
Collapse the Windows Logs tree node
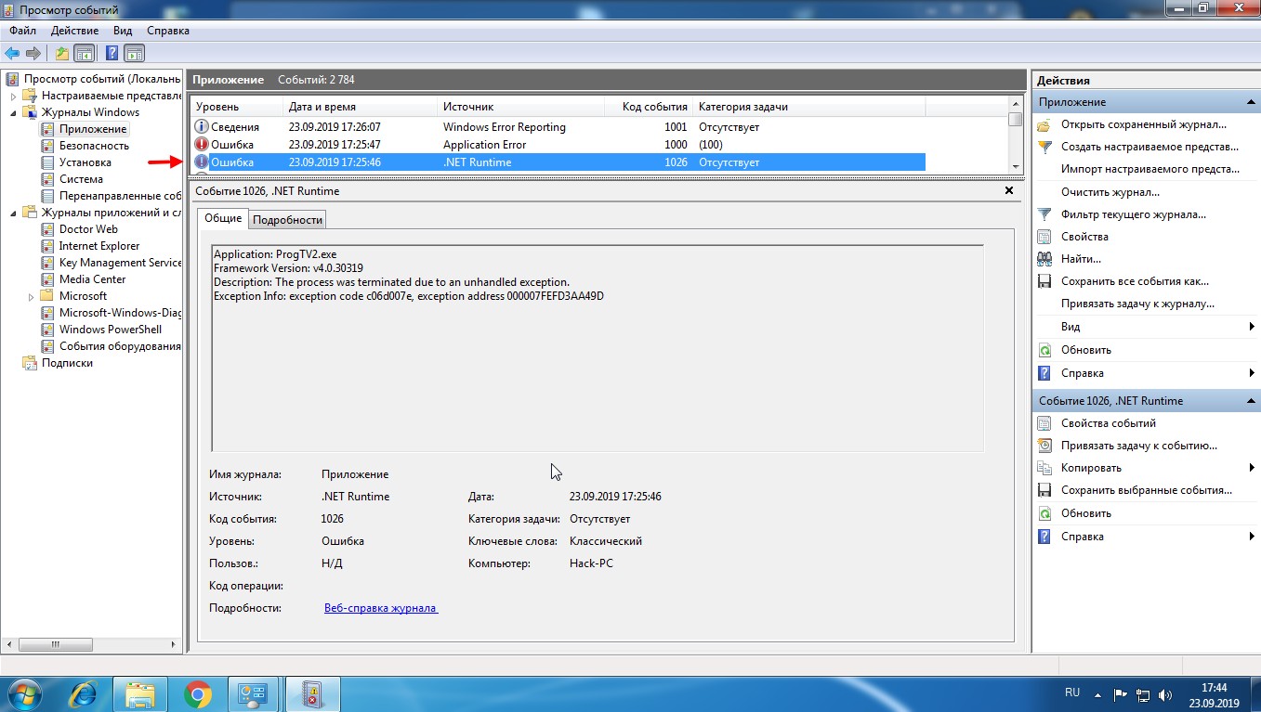[x=14, y=112]
